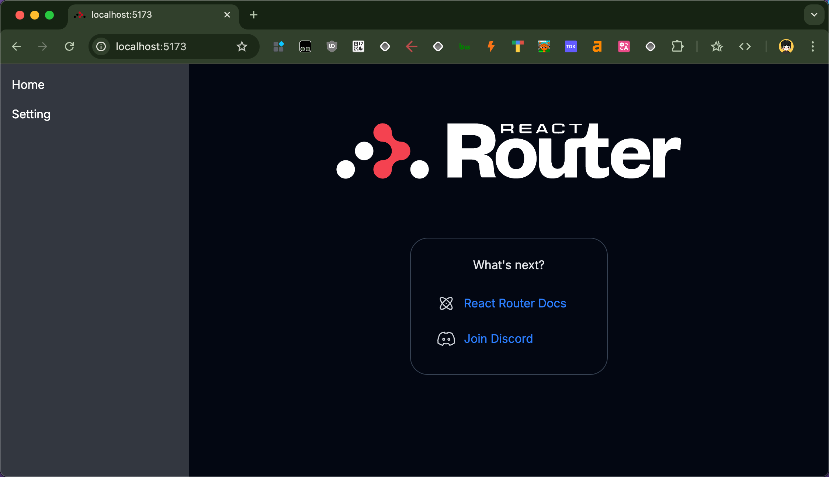Navigate to Home in the sidebar
829x477 pixels.
coord(28,85)
